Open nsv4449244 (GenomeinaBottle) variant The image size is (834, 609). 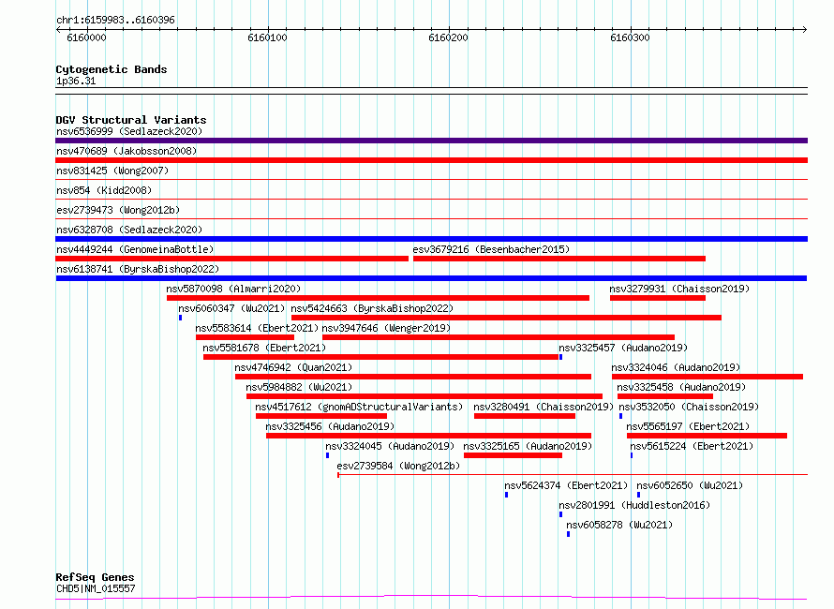click(135, 249)
